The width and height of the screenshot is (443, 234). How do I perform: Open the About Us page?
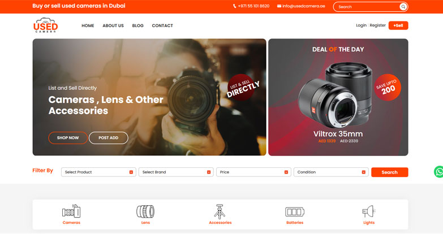point(113,25)
